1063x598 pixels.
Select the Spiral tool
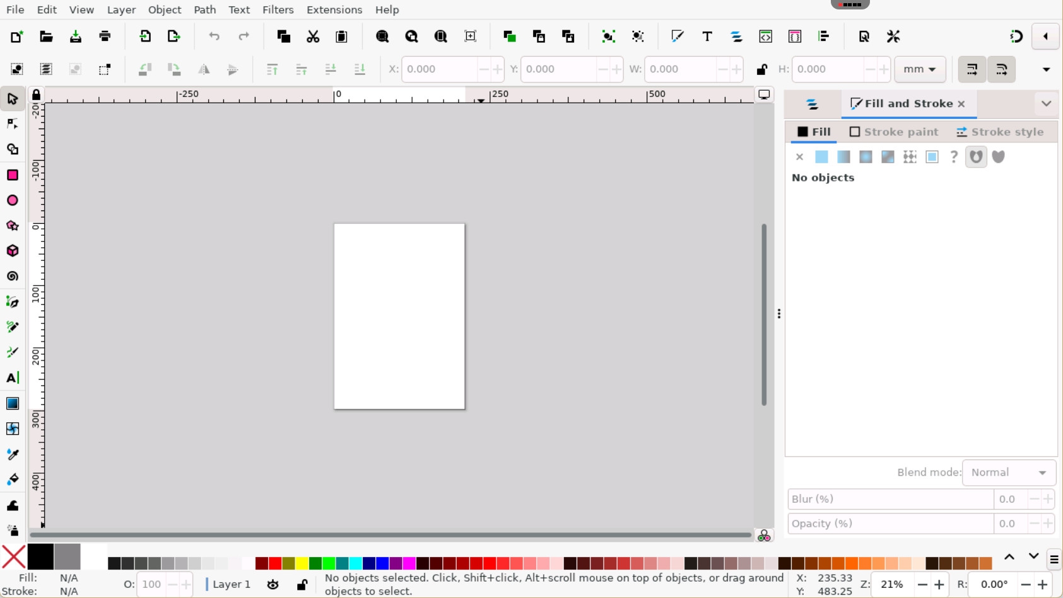point(13,277)
